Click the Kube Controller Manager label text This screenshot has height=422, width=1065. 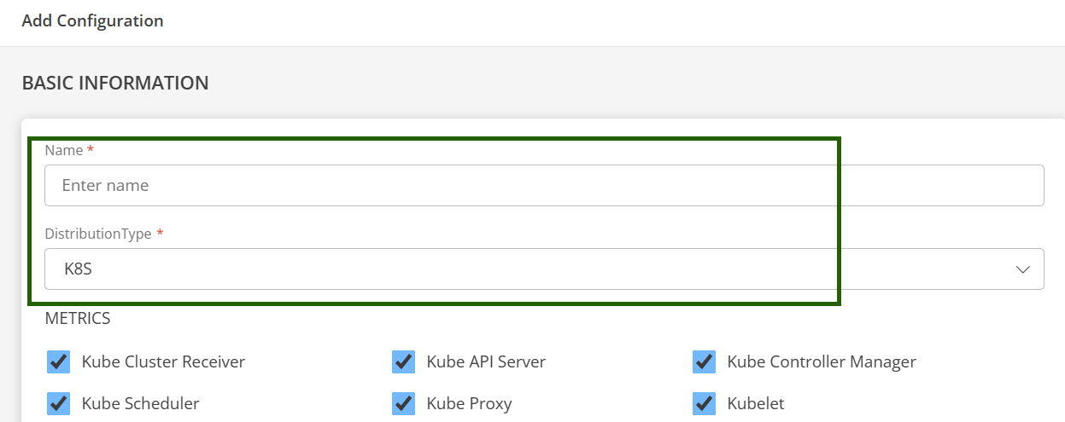[x=821, y=361]
